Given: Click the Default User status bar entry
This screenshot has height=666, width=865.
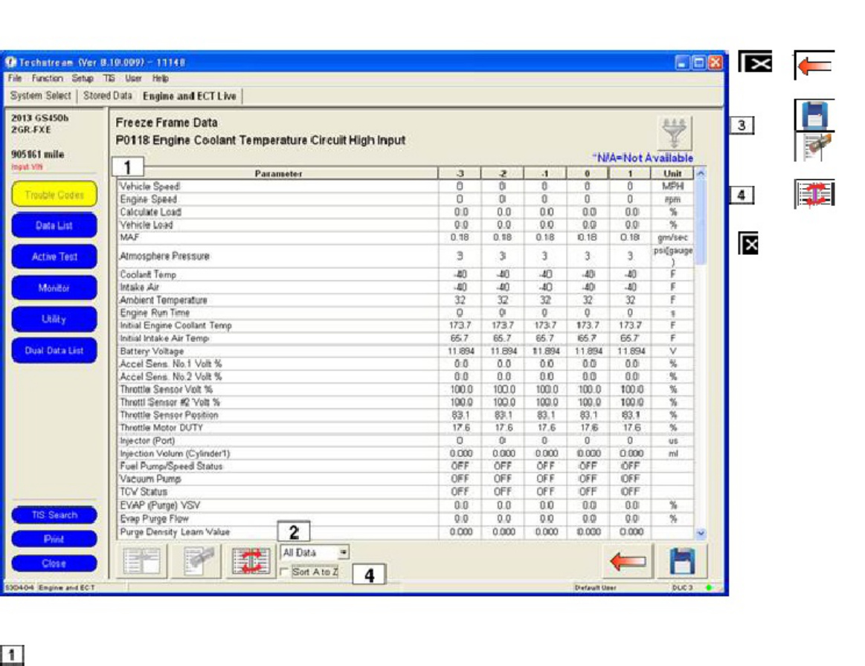Looking at the screenshot, I should [595, 588].
